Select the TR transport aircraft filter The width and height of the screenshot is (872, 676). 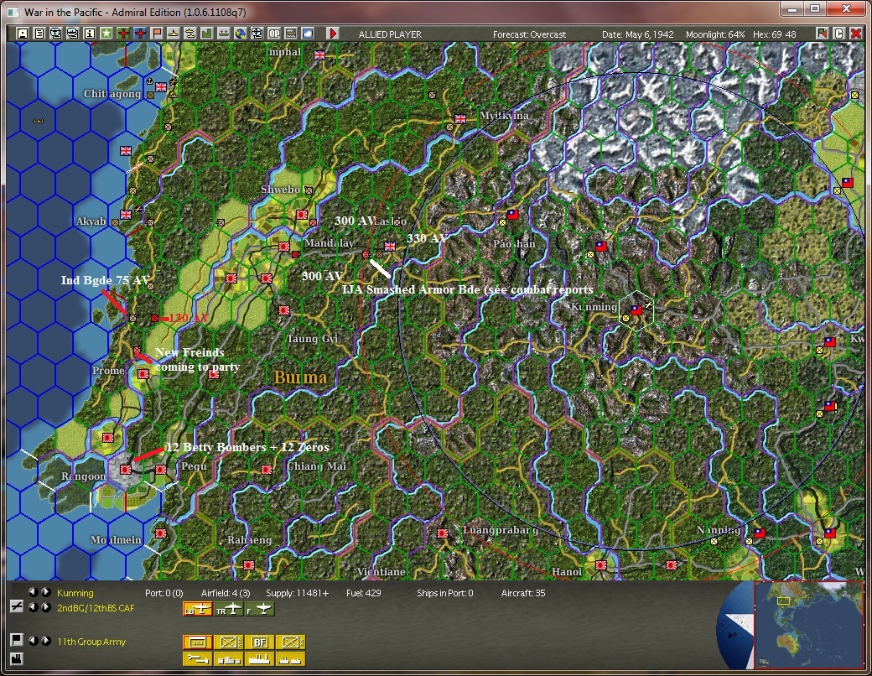(229, 609)
